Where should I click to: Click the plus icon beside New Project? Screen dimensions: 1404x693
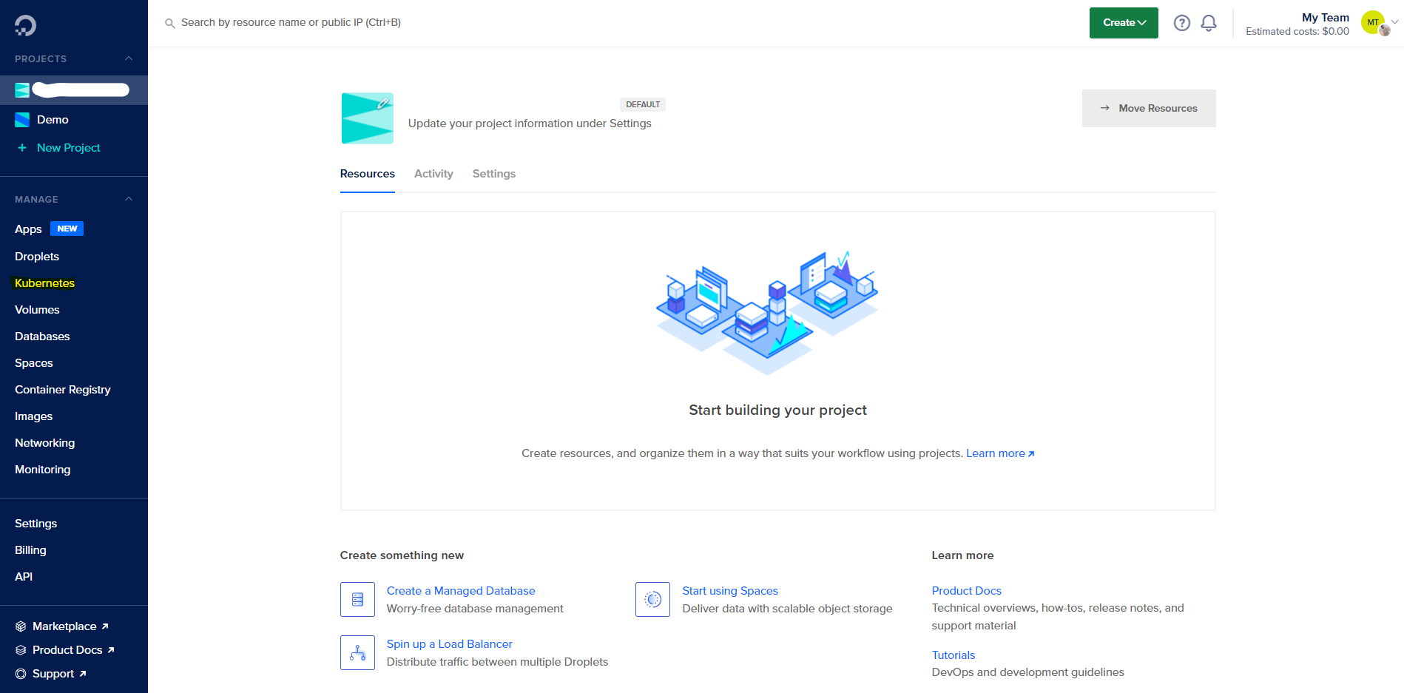click(x=22, y=148)
